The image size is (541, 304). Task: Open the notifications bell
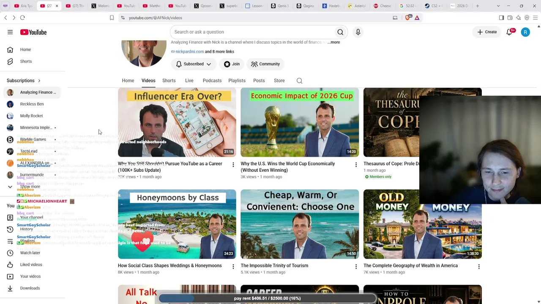coord(510,32)
